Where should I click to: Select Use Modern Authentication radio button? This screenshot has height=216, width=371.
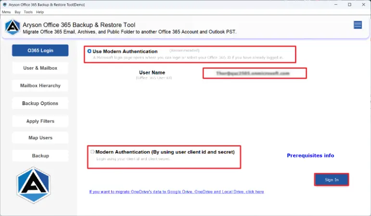[89, 51]
